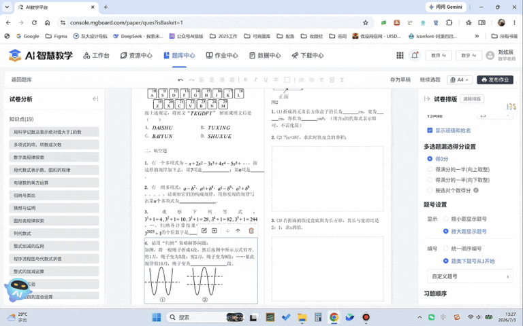Toggle strikethrough formatting in editor toolbar
The height and width of the screenshot is (326, 523).
click(276, 80)
